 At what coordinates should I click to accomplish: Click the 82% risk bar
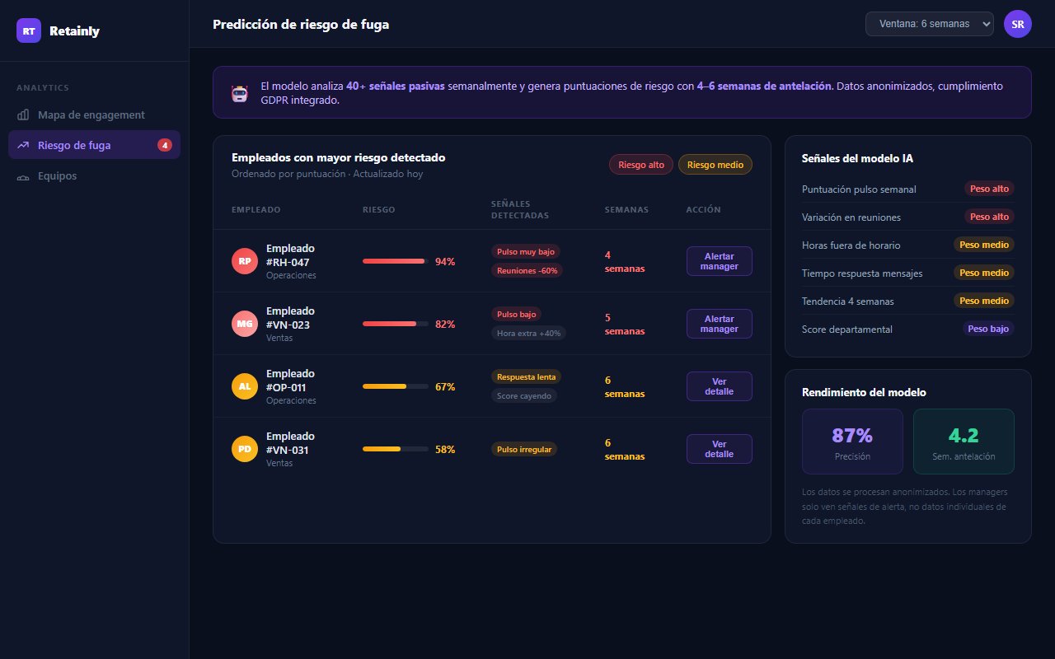tap(396, 324)
